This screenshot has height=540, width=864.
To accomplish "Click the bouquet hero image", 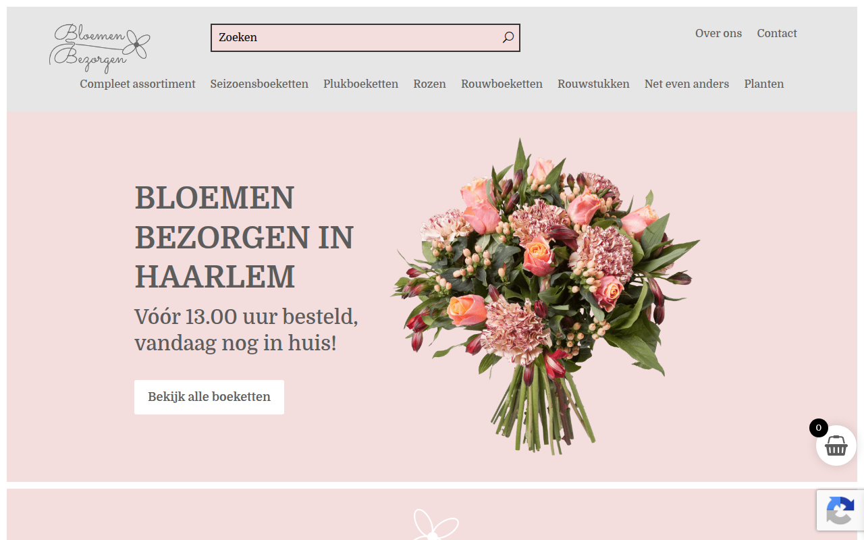I will point(545,296).
